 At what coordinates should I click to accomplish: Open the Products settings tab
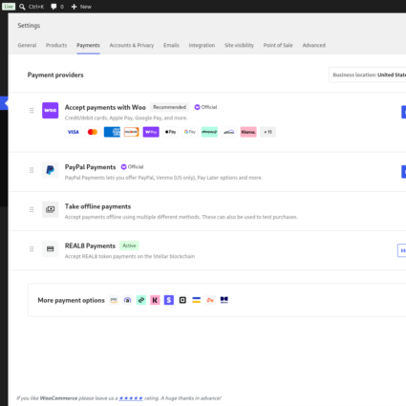coord(56,45)
